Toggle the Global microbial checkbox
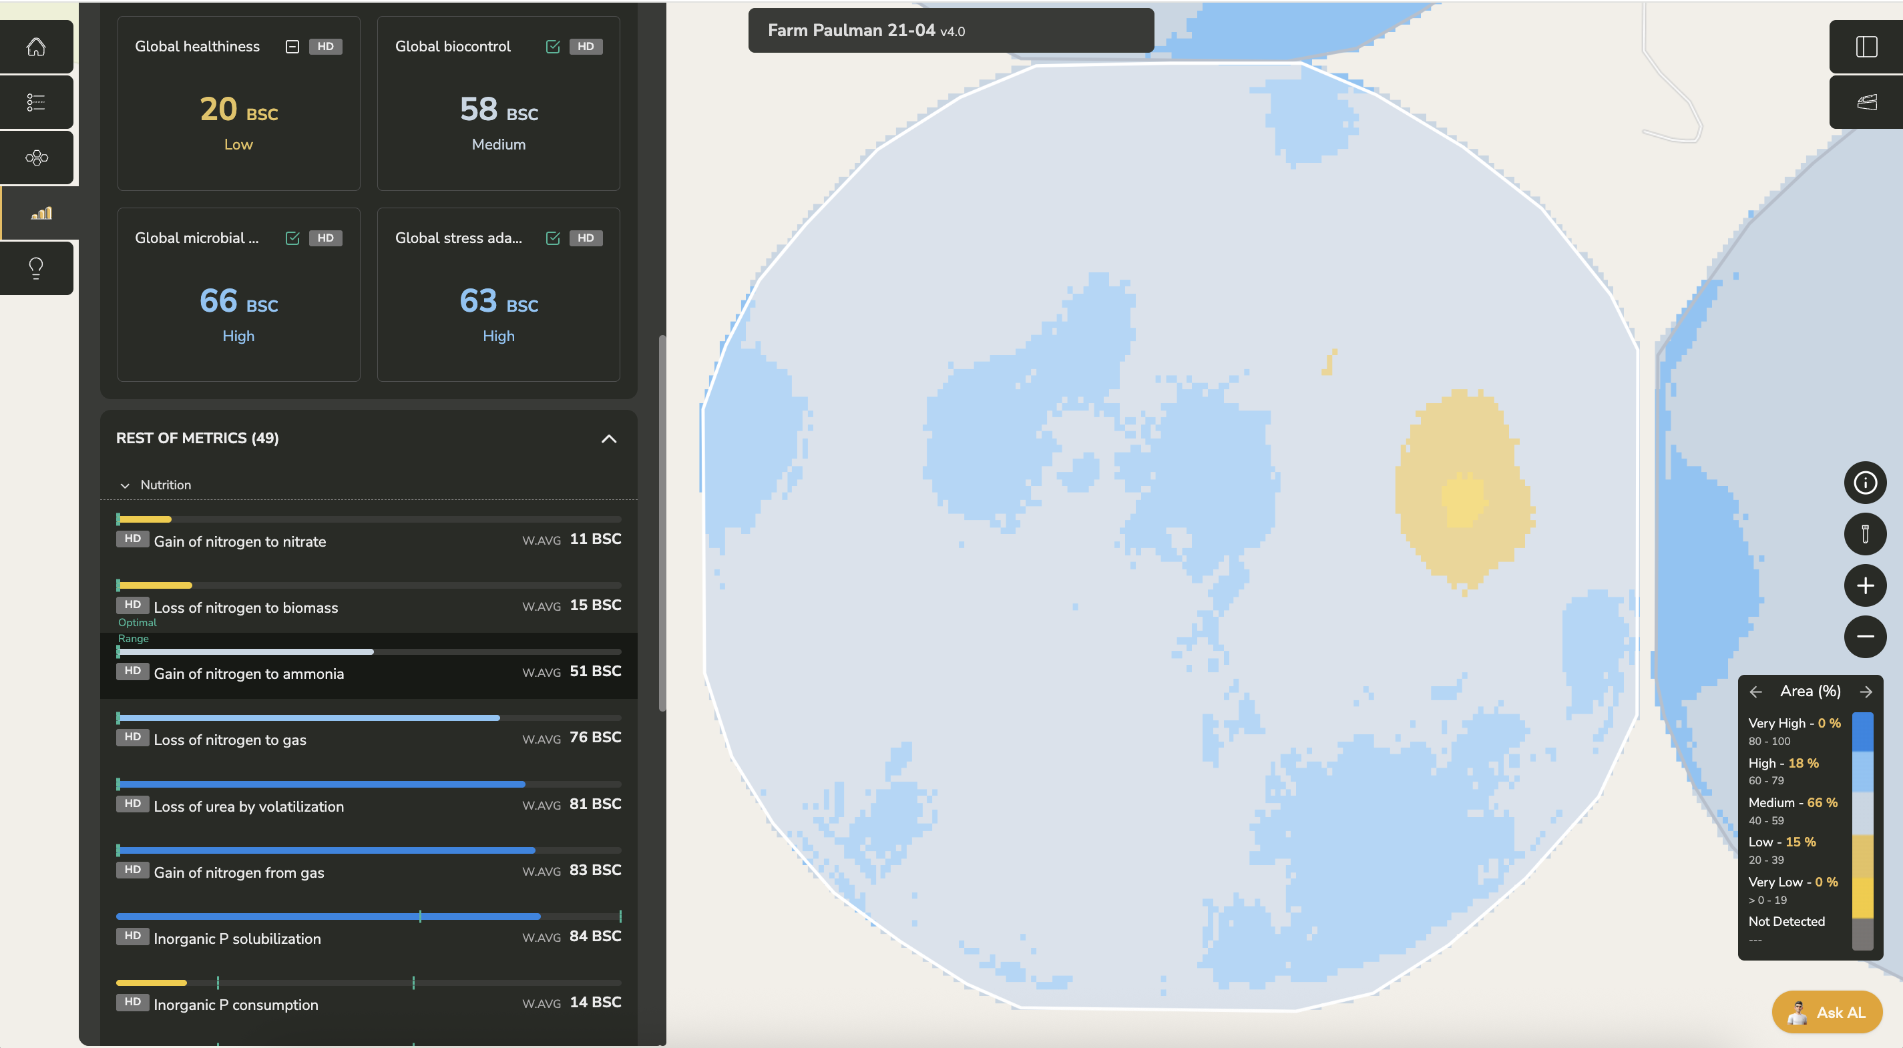1903x1048 pixels. tap(292, 238)
